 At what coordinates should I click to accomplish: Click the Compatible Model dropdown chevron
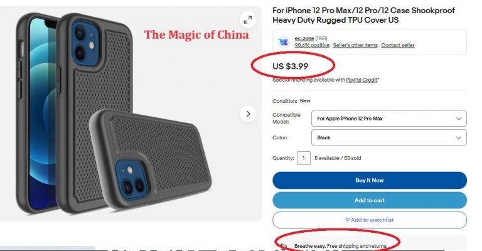[458, 119]
